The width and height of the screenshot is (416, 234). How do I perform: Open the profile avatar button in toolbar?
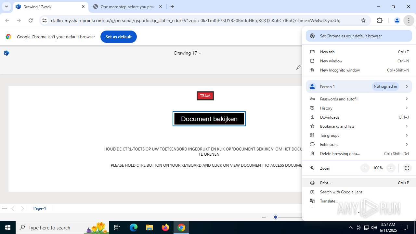click(x=397, y=20)
